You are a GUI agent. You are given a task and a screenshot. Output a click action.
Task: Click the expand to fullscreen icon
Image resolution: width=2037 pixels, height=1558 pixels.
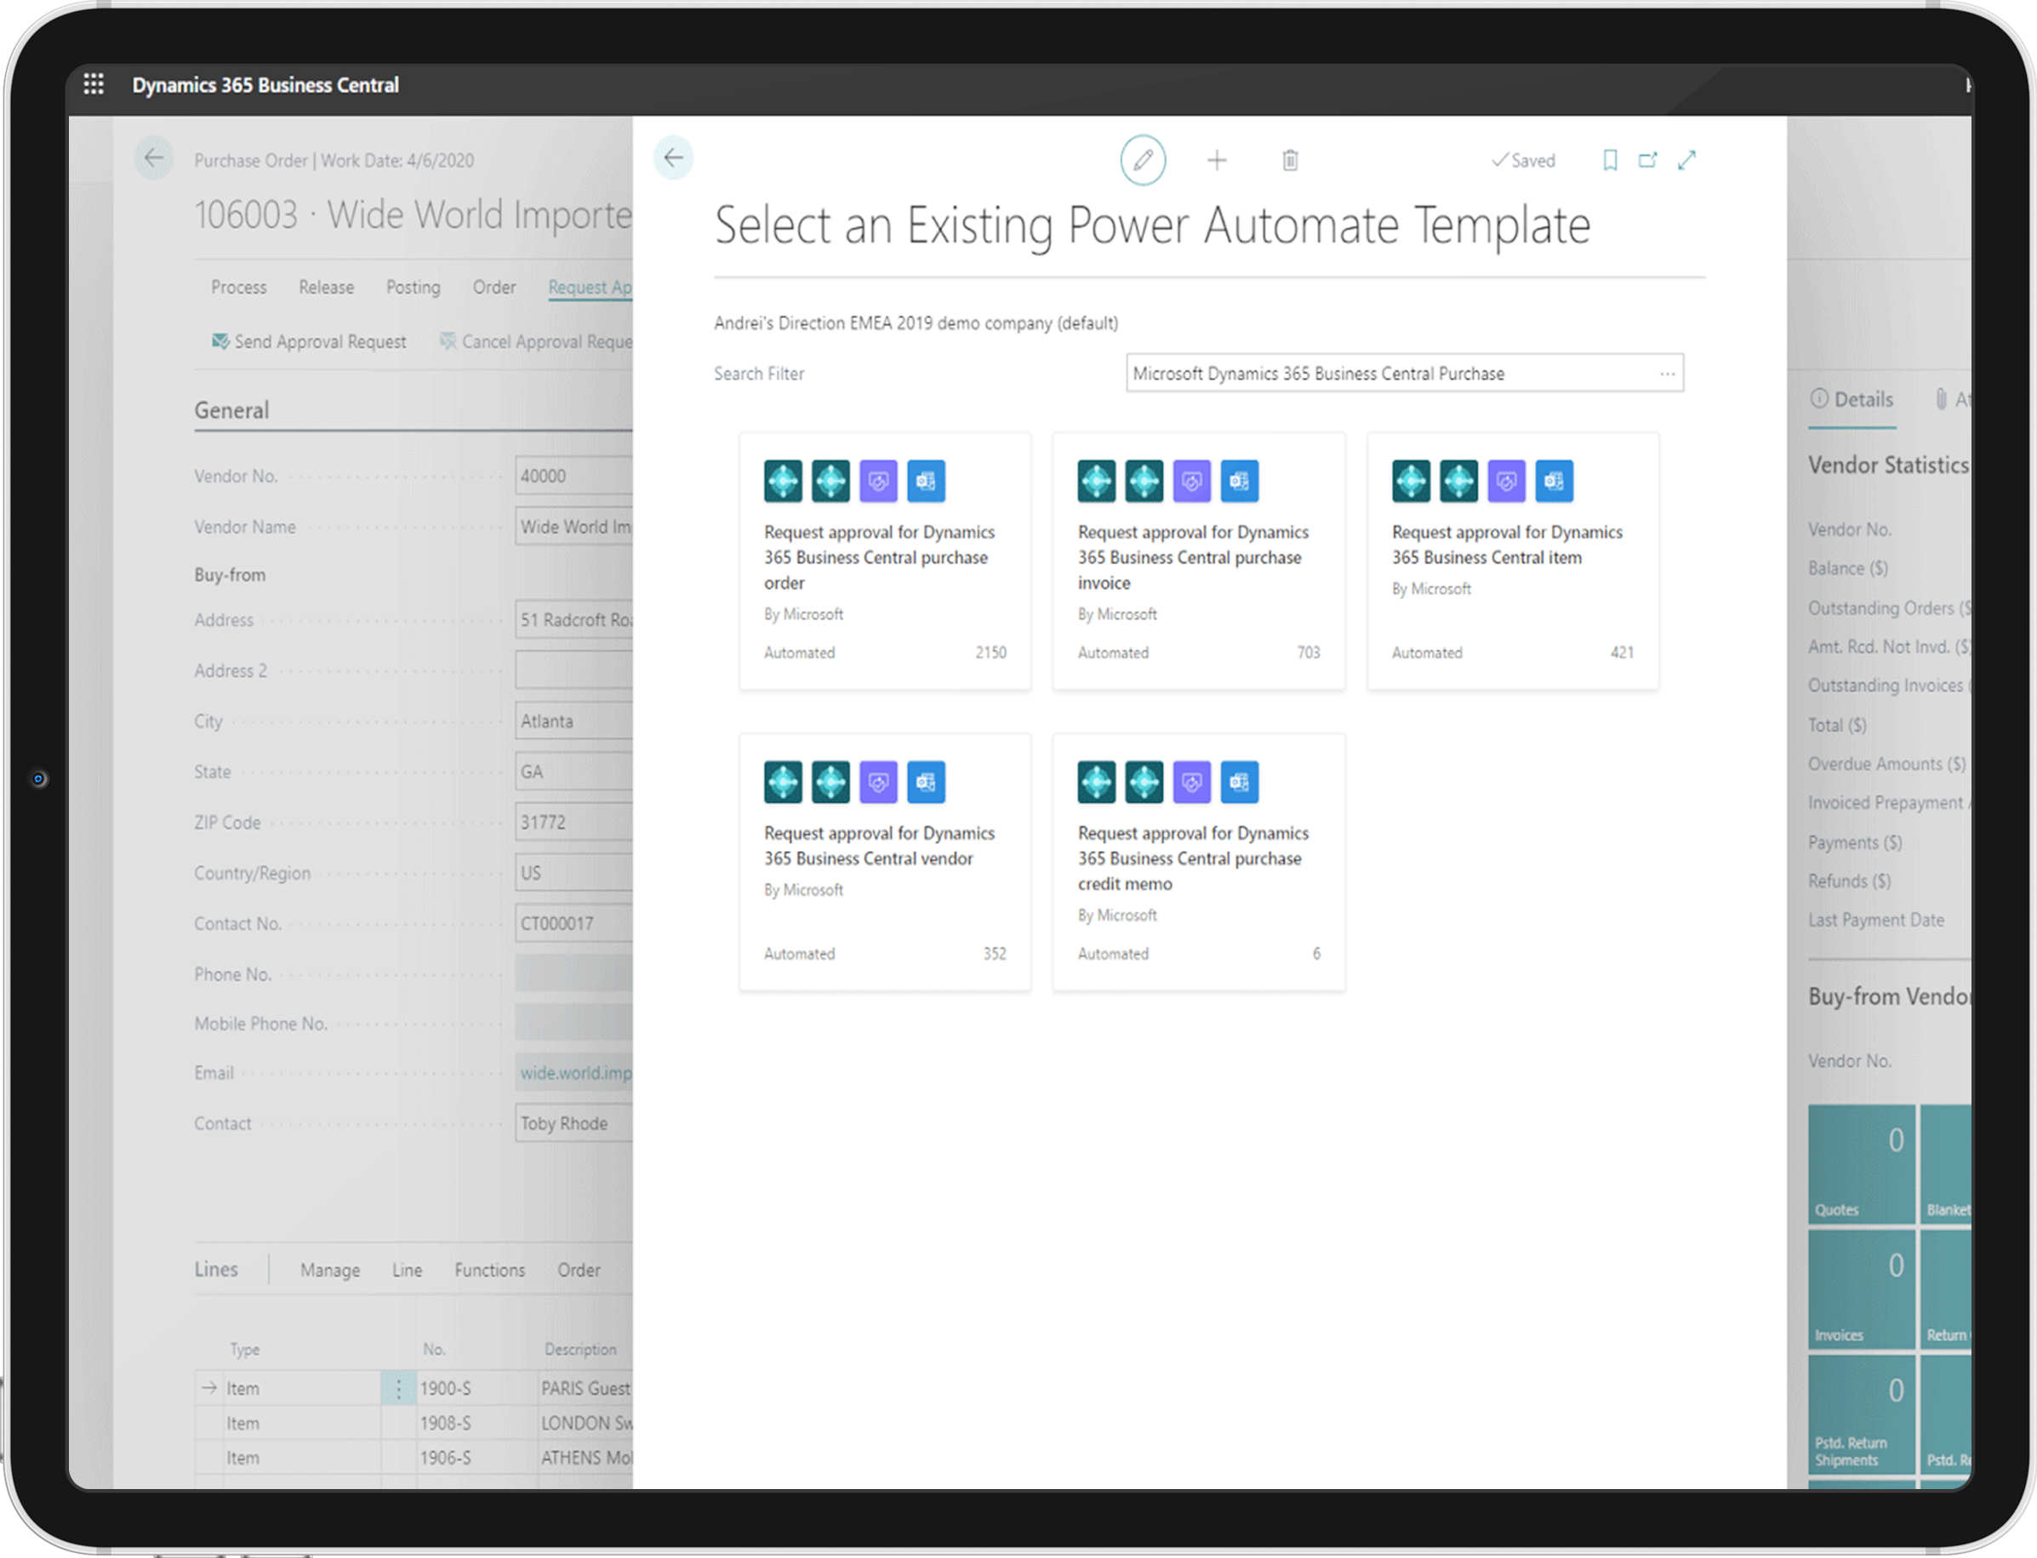coord(1687,161)
